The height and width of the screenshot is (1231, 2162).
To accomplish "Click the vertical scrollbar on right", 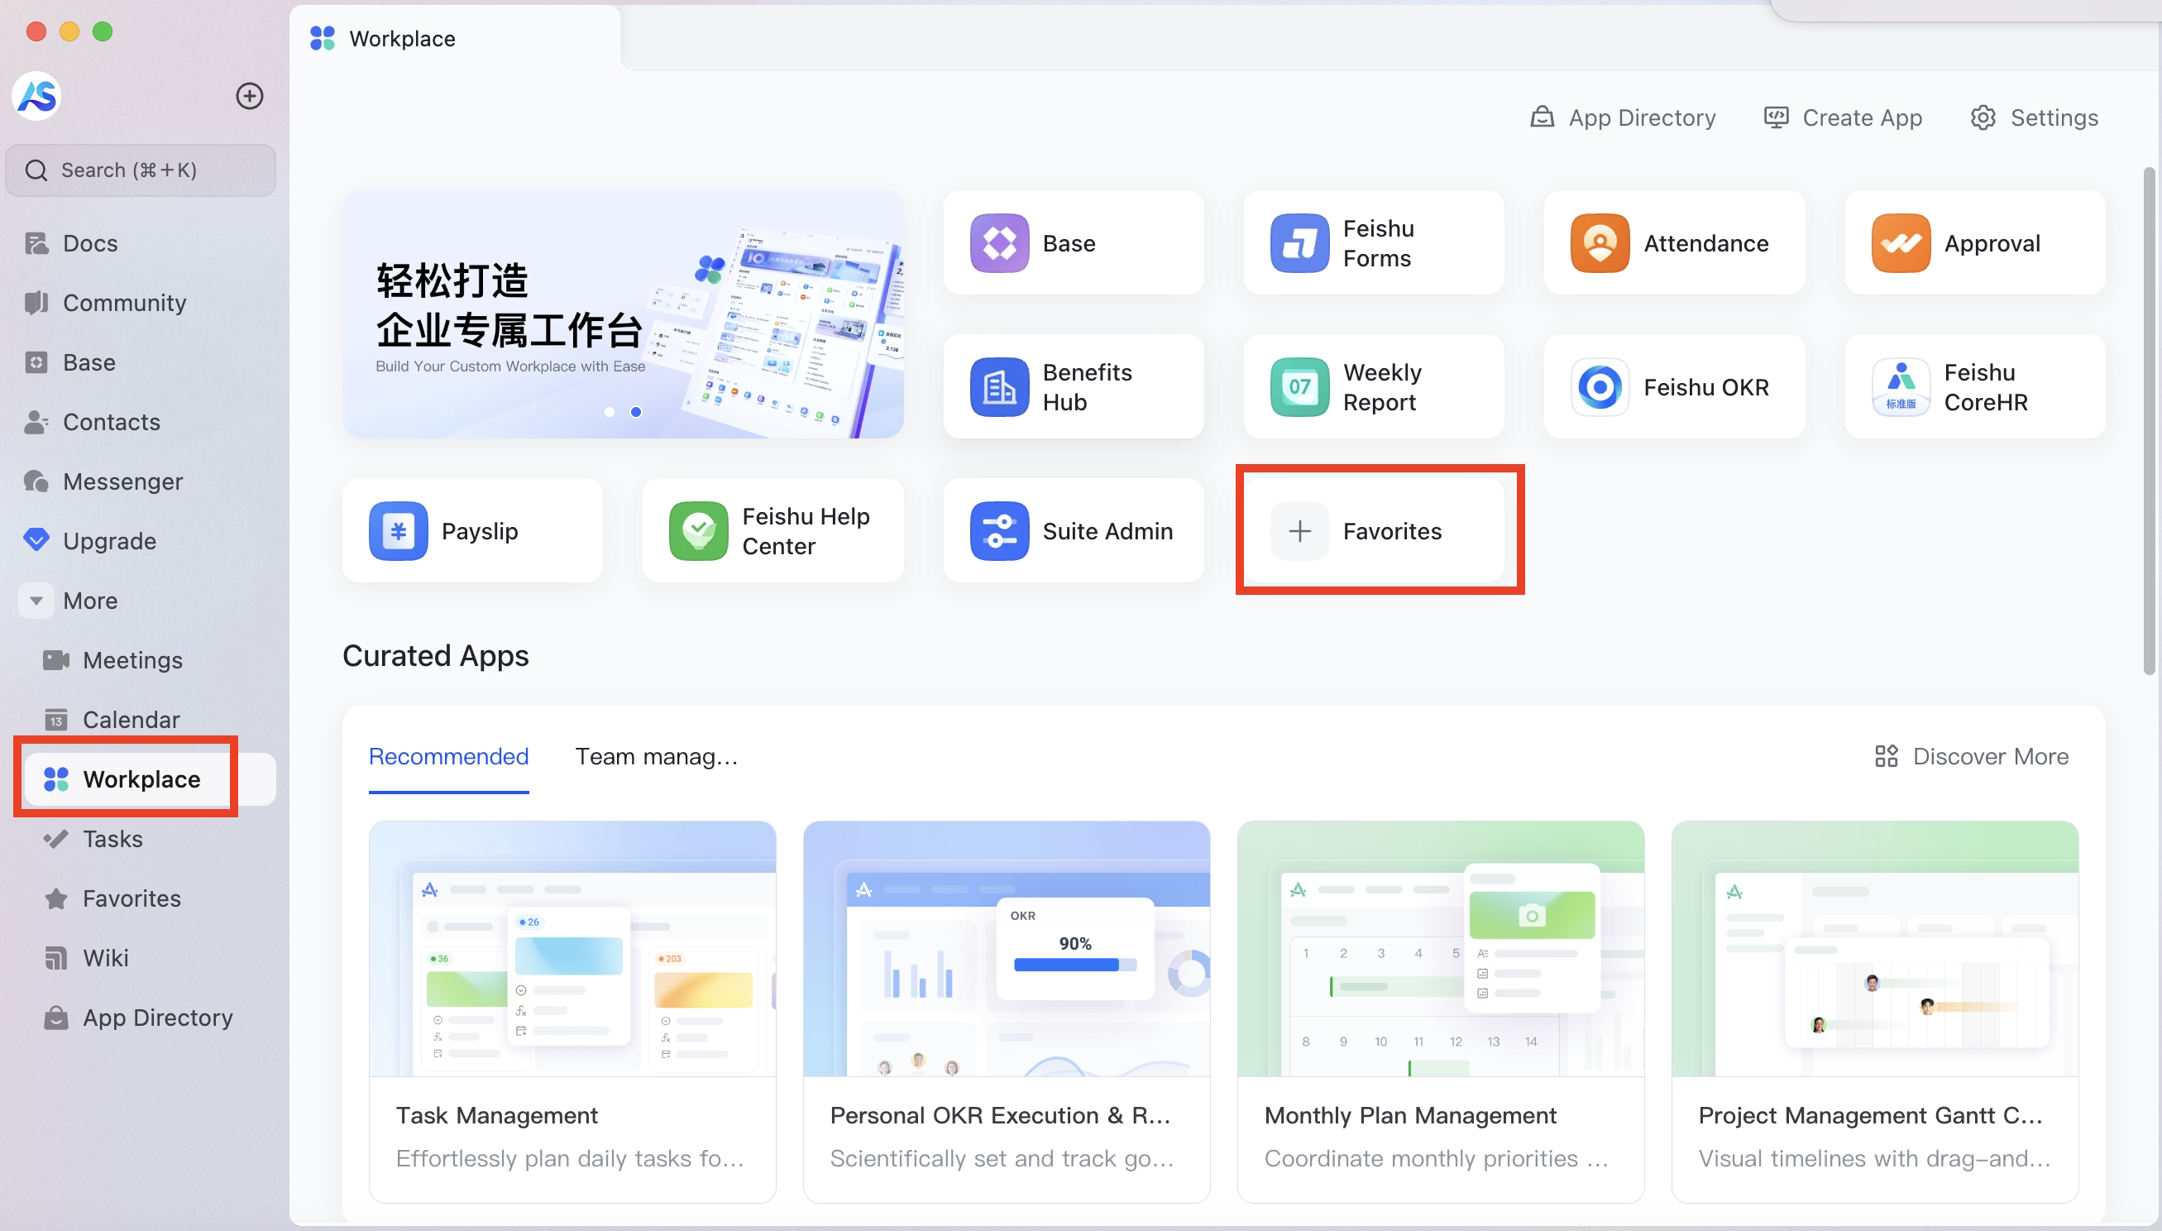I will 2149,423.
